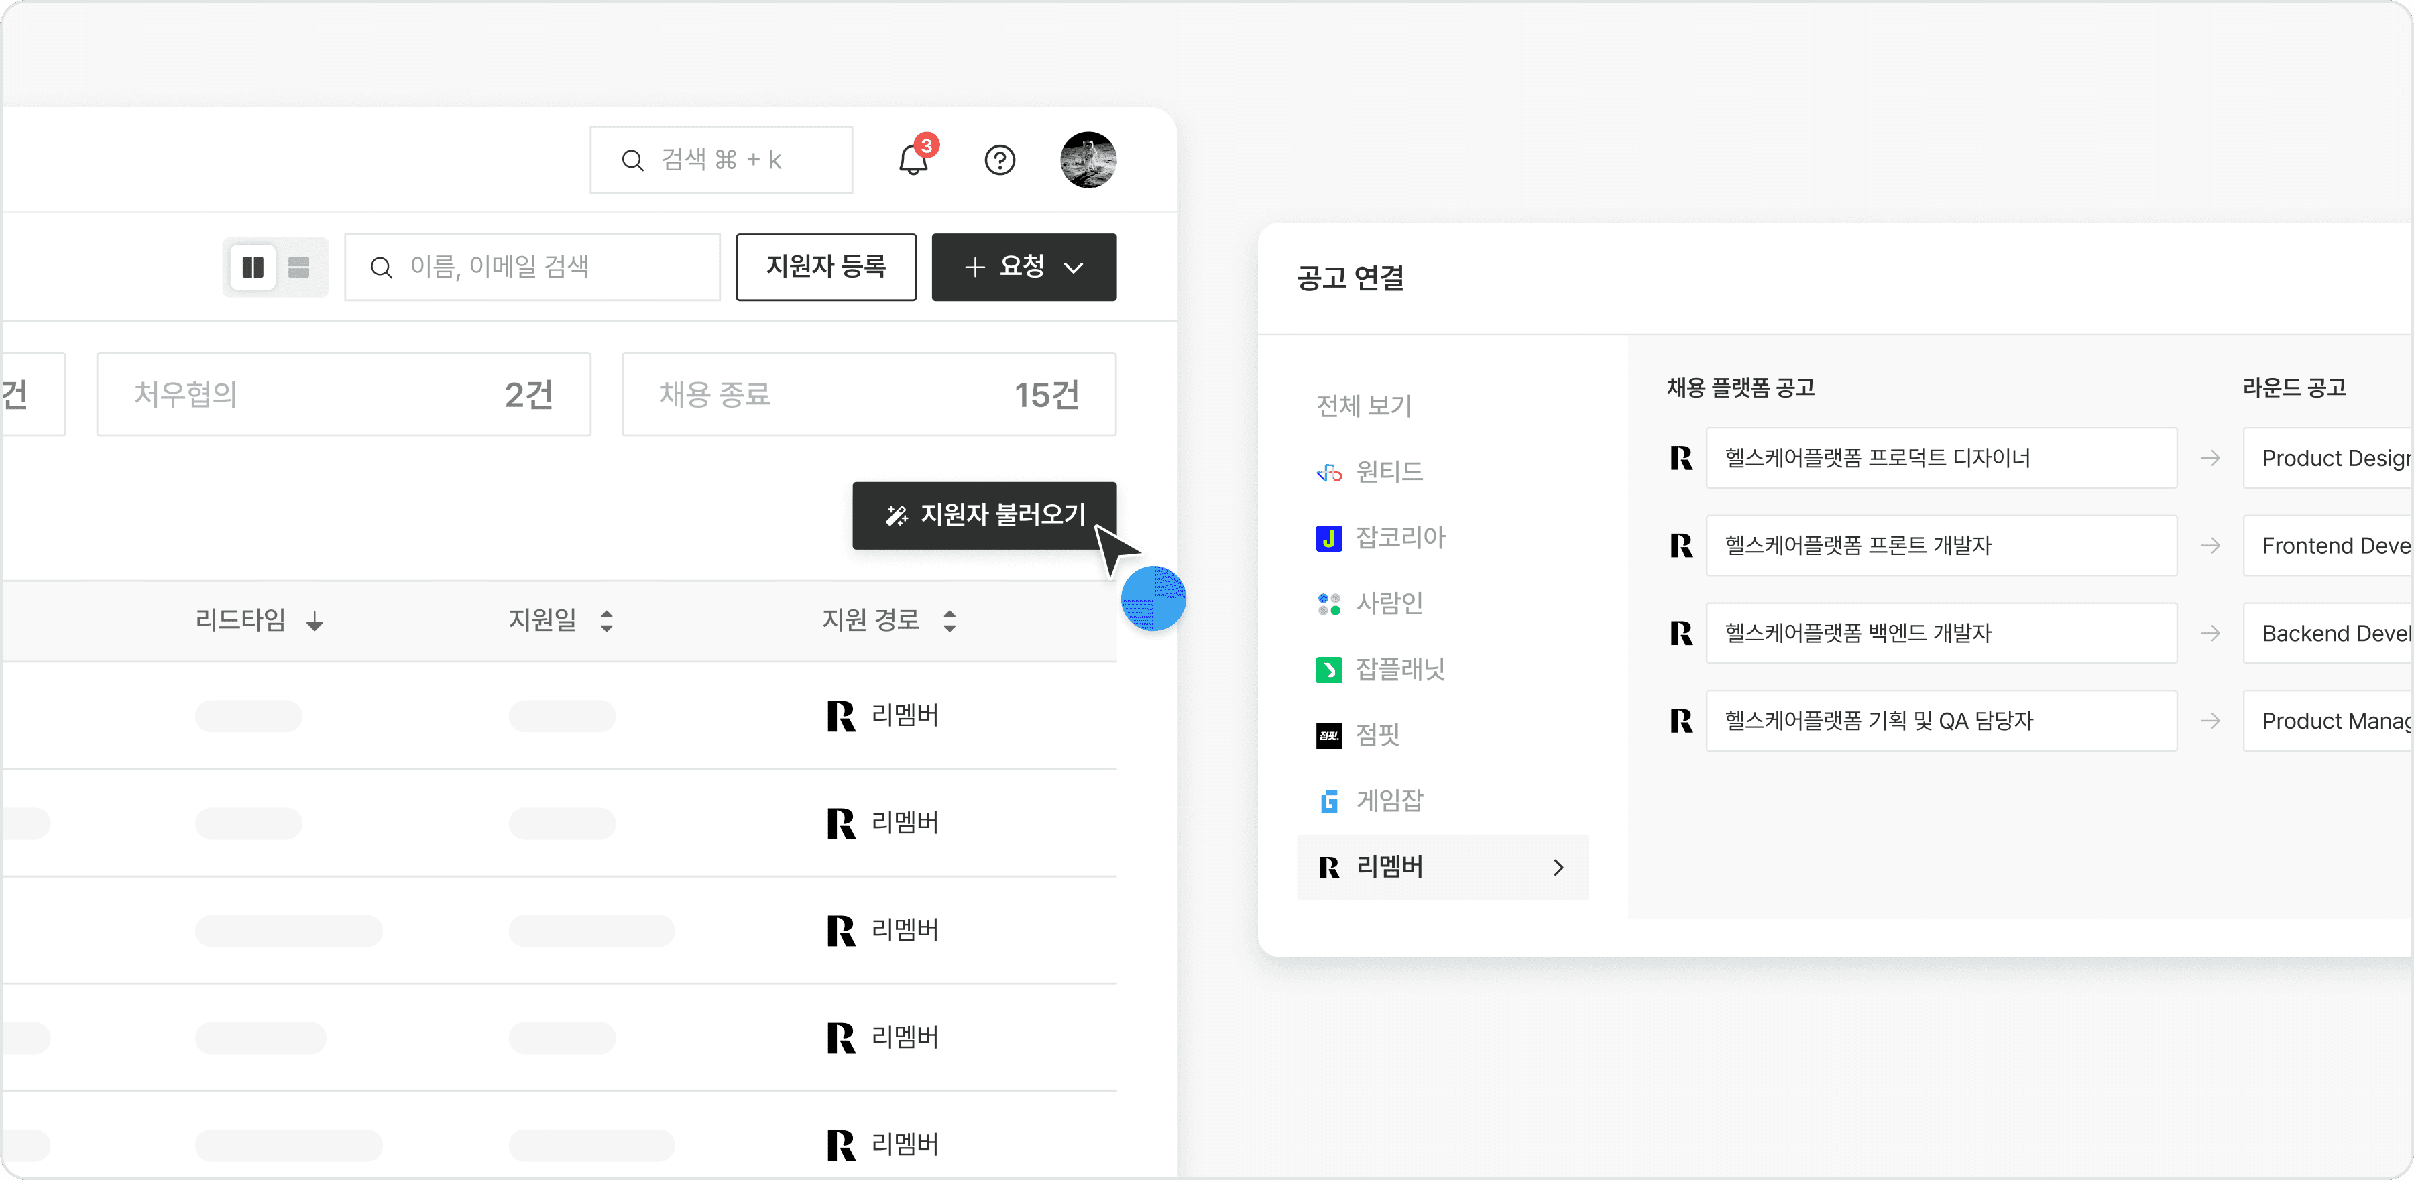Image resolution: width=2414 pixels, height=1180 pixels.
Task: Open the 처우협의 filter showing 2건
Action: click(343, 394)
